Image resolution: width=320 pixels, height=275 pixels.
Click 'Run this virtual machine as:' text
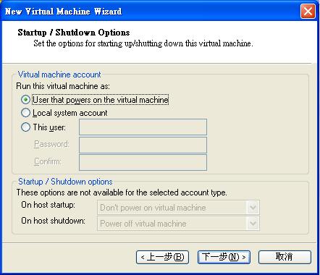pos(63,86)
